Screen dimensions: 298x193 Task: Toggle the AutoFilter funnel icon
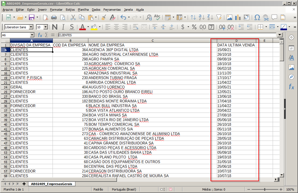(x=219, y=18)
